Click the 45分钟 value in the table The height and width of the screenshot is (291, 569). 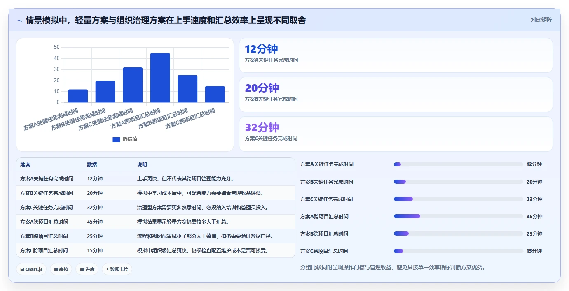[x=95, y=222]
